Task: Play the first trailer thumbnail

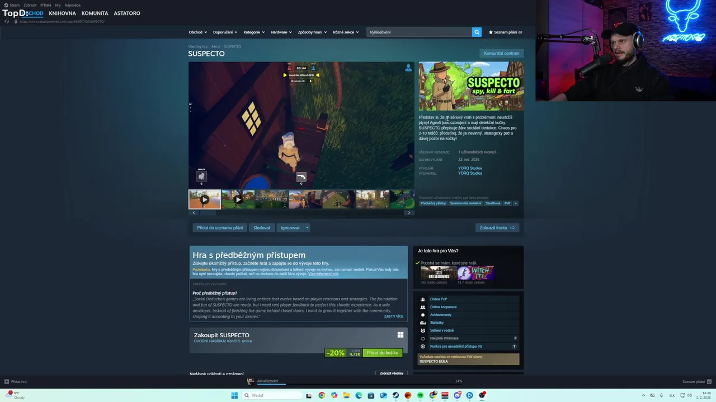Action: tap(205, 199)
